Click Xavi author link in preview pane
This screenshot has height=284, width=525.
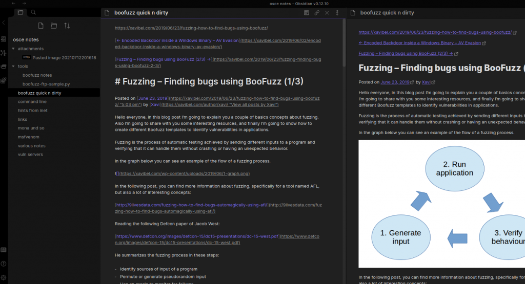[x=426, y=82]
